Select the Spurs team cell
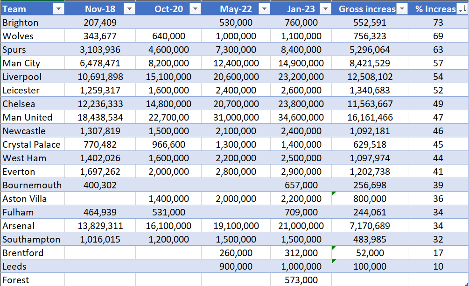469x286 pixels. (33, 50)
